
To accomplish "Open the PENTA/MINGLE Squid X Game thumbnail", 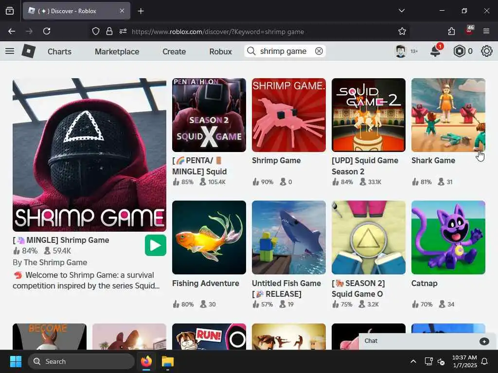I will tap(209, 115).
